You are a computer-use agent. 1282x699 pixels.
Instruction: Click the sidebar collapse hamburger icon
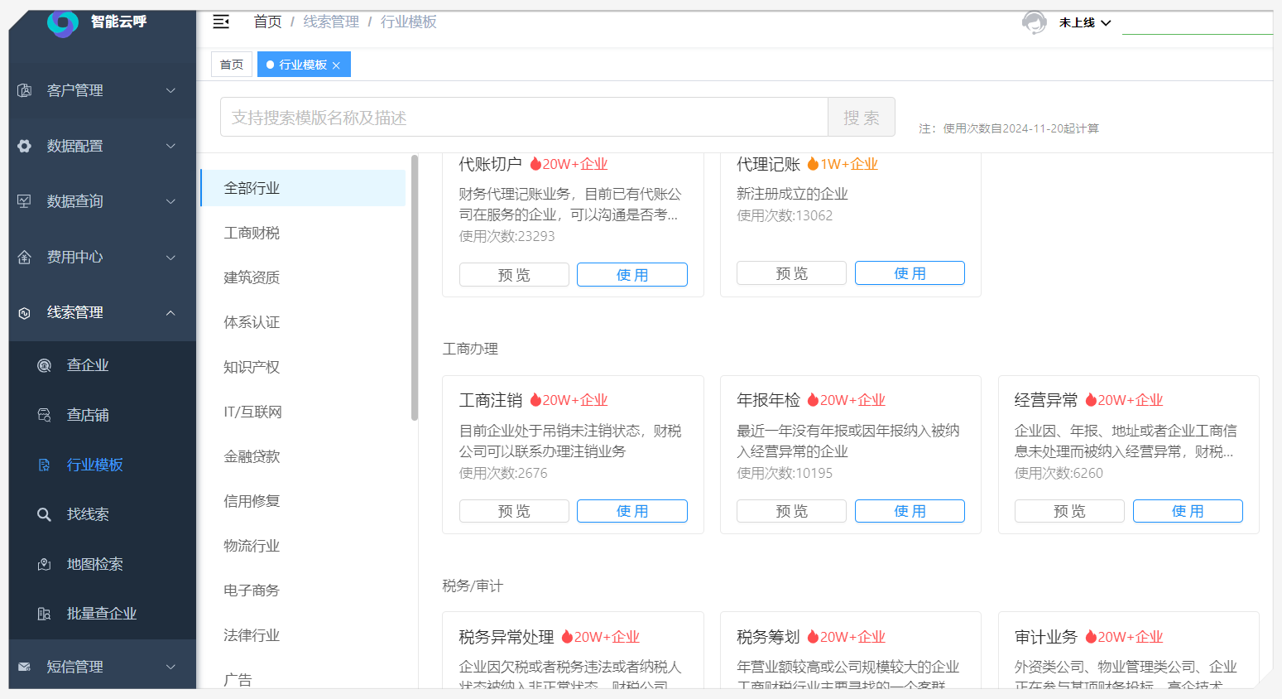(x=221, y=22)
